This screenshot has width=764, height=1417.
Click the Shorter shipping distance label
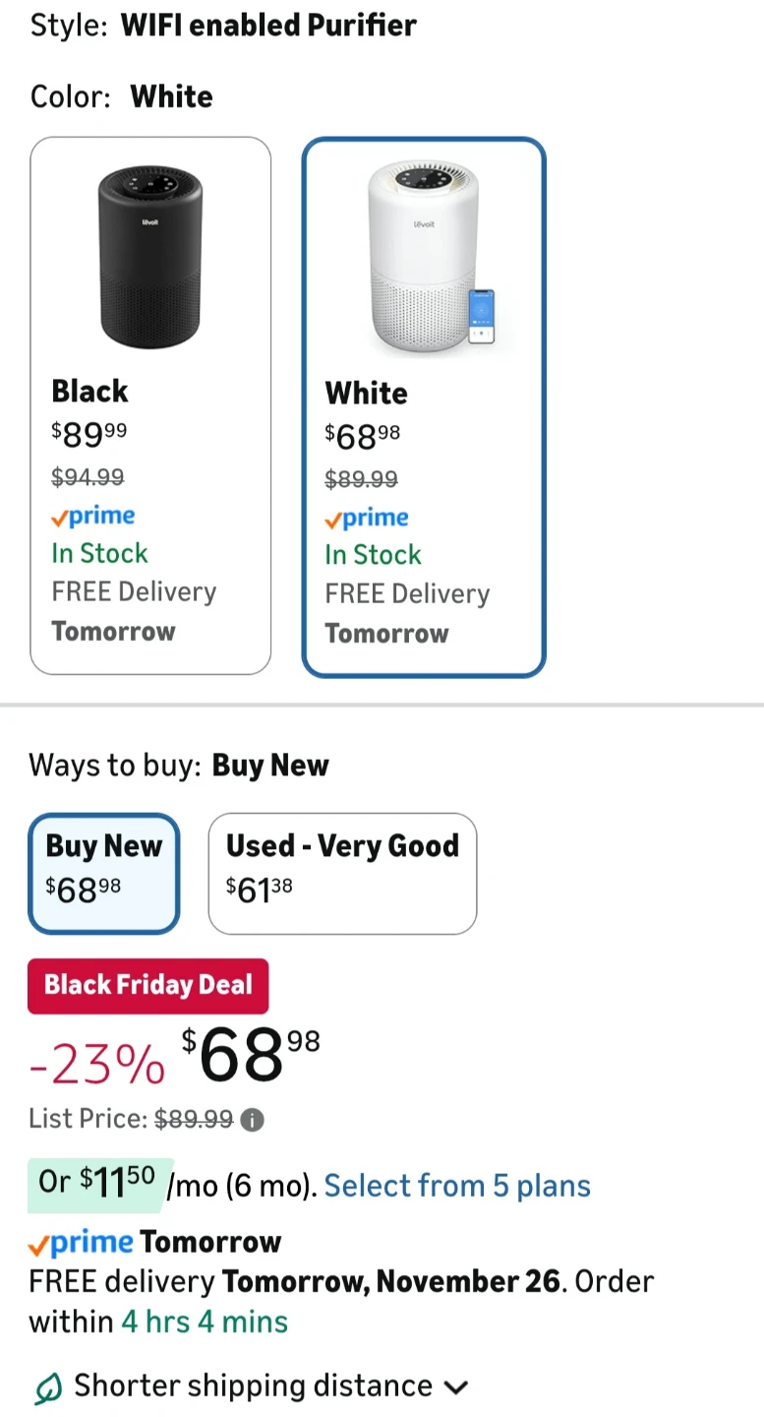click(x=253, y=1386)
